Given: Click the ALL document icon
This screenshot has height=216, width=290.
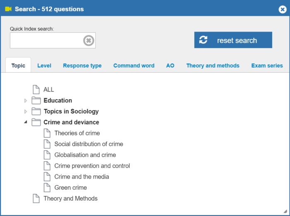Looking at the screenshot, I should [x=36, y=90].
